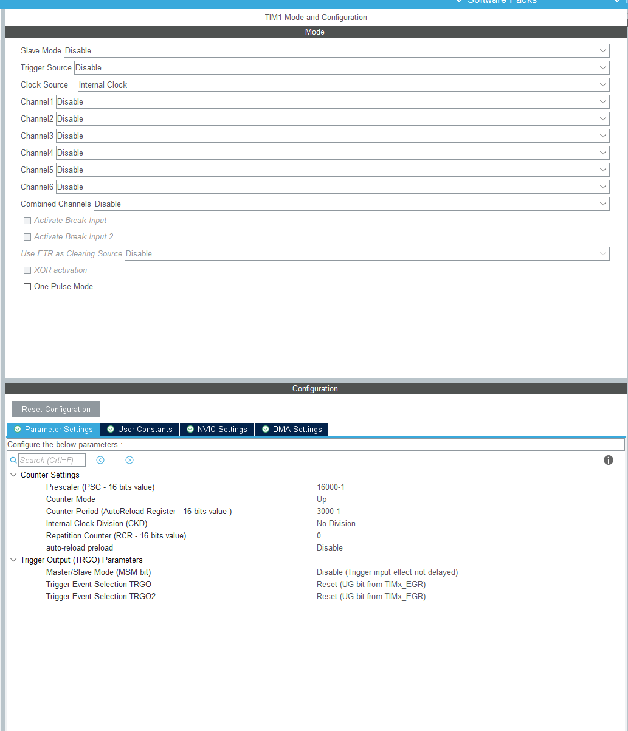Image resolution: width=628 pixels, height=731 pixels.
Task: Open the Channel1 dropdown
Action: [x=333, y=102]
